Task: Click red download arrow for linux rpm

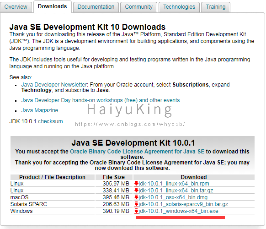Action: click(x=136, y=184)
